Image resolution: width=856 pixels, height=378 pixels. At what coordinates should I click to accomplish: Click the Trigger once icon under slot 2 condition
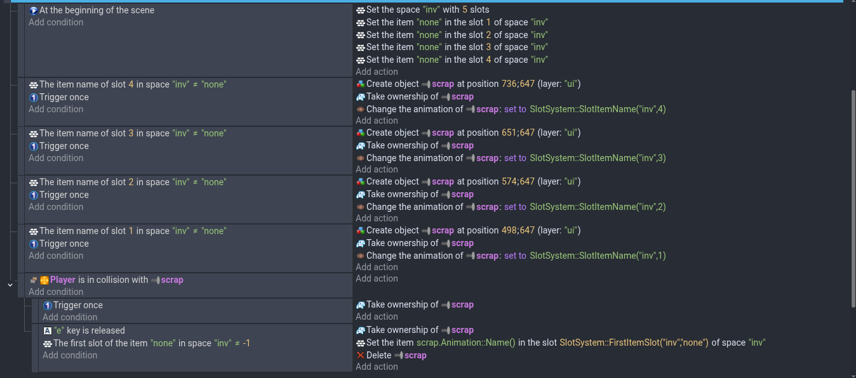click(x=34, y=195)
